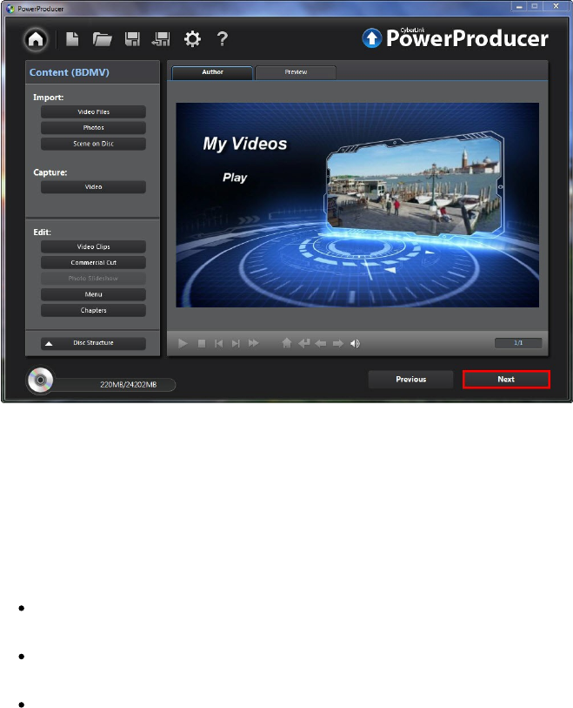Play the menu preview
The image size is (573, 708).
183,344
